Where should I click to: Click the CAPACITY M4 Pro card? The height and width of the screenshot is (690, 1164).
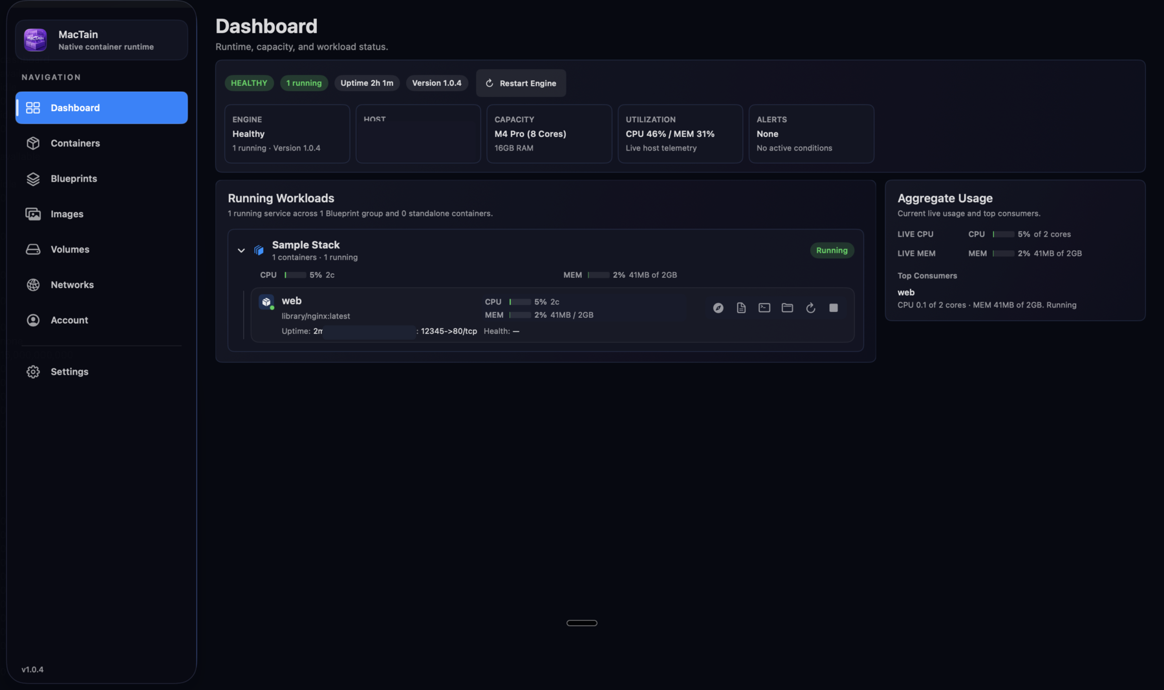pos(549,134)
